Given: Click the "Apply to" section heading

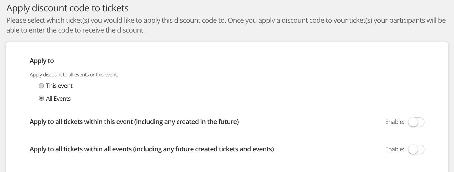Looking at the screenshot, I should click(x=42, y=61).
